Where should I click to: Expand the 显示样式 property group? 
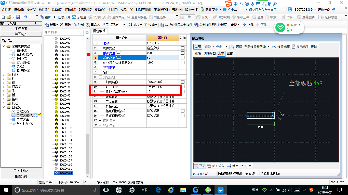(x=100, y=125)
